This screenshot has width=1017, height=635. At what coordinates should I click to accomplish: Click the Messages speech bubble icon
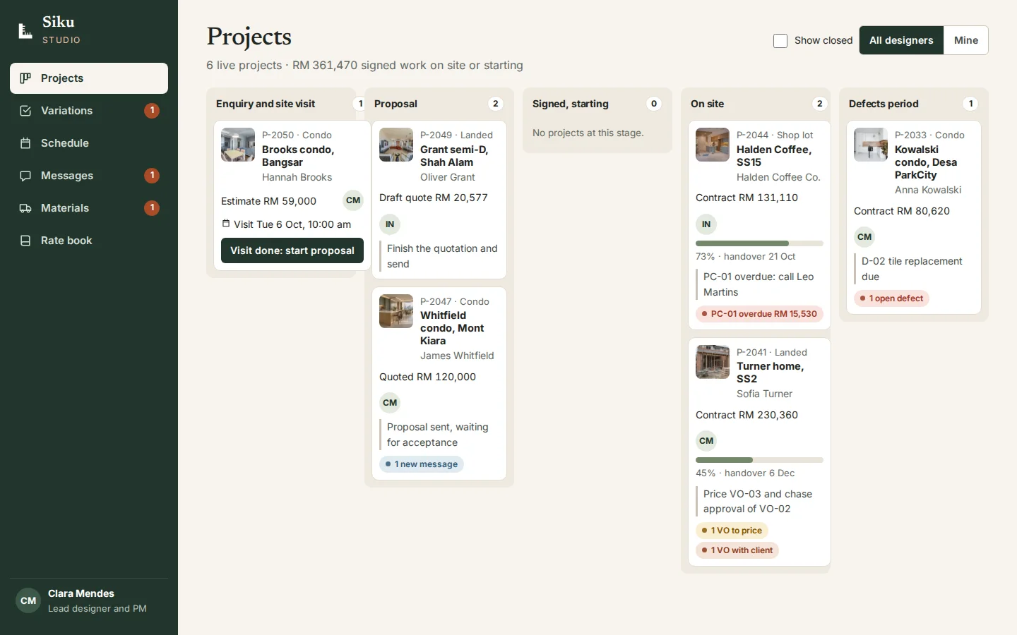(x=25, y=176)
